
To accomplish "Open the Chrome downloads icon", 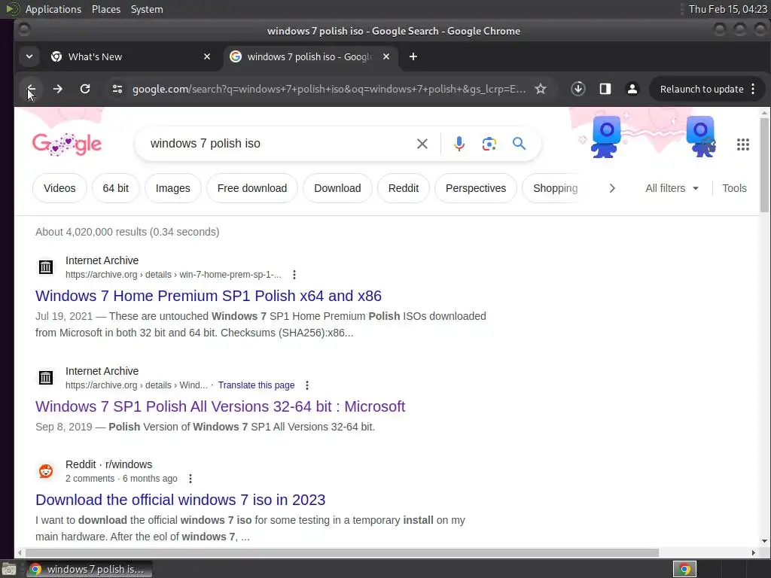I will [x=577, y=89].
